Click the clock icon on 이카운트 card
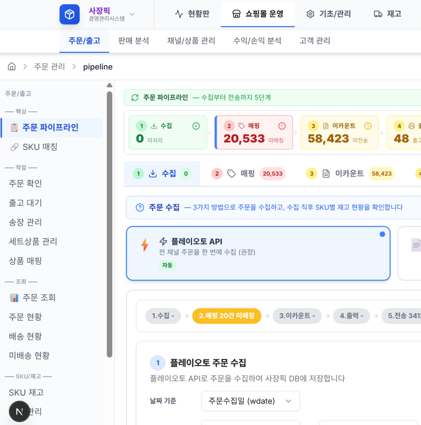The image size is (421, 425). 367,126
